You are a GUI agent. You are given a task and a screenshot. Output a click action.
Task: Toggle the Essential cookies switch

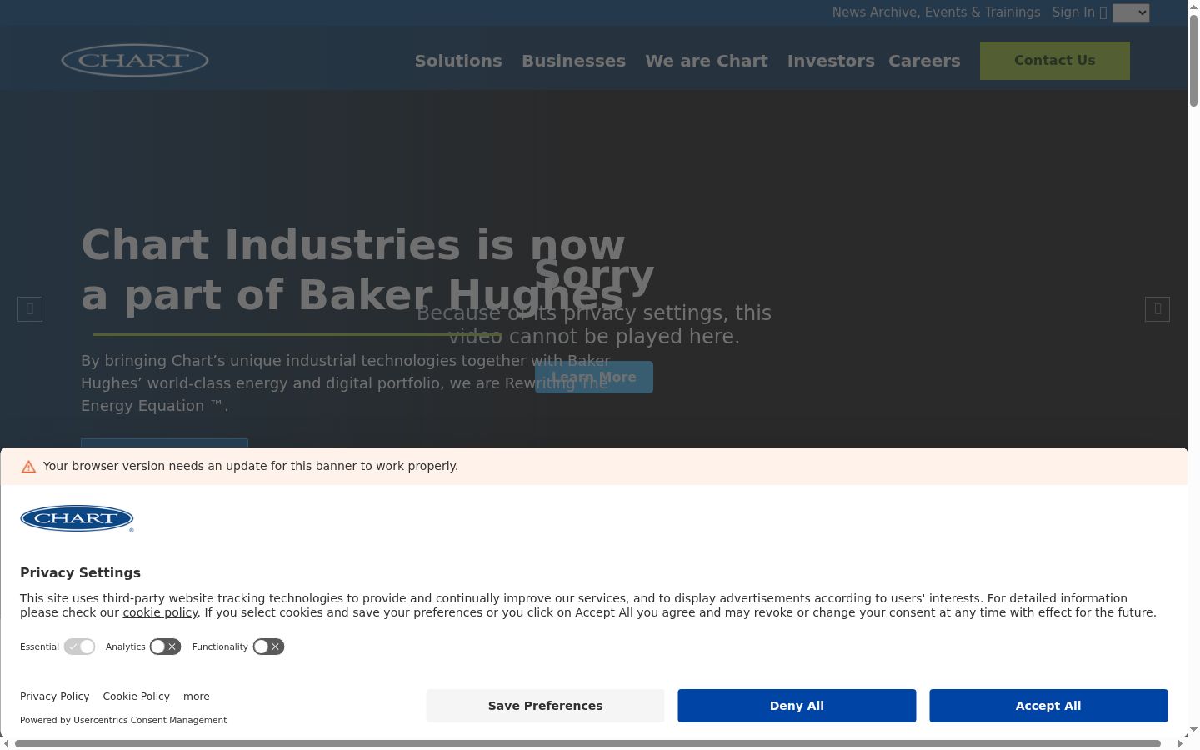coord(80,647)
